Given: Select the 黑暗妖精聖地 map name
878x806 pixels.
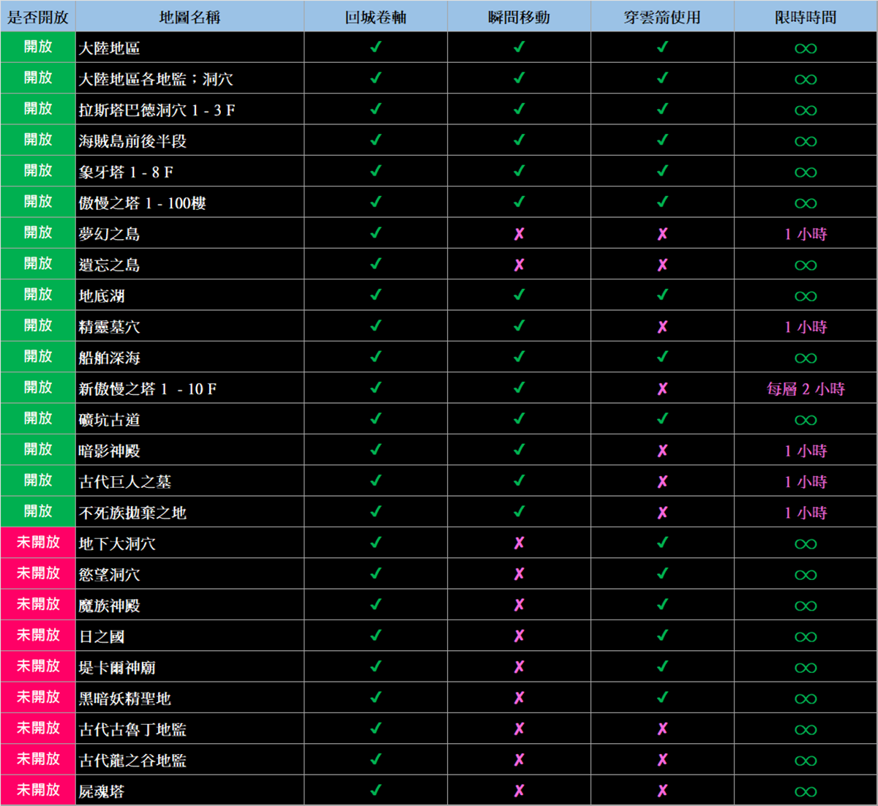Looking at the screenshot, I should click(x=125, y=698).
